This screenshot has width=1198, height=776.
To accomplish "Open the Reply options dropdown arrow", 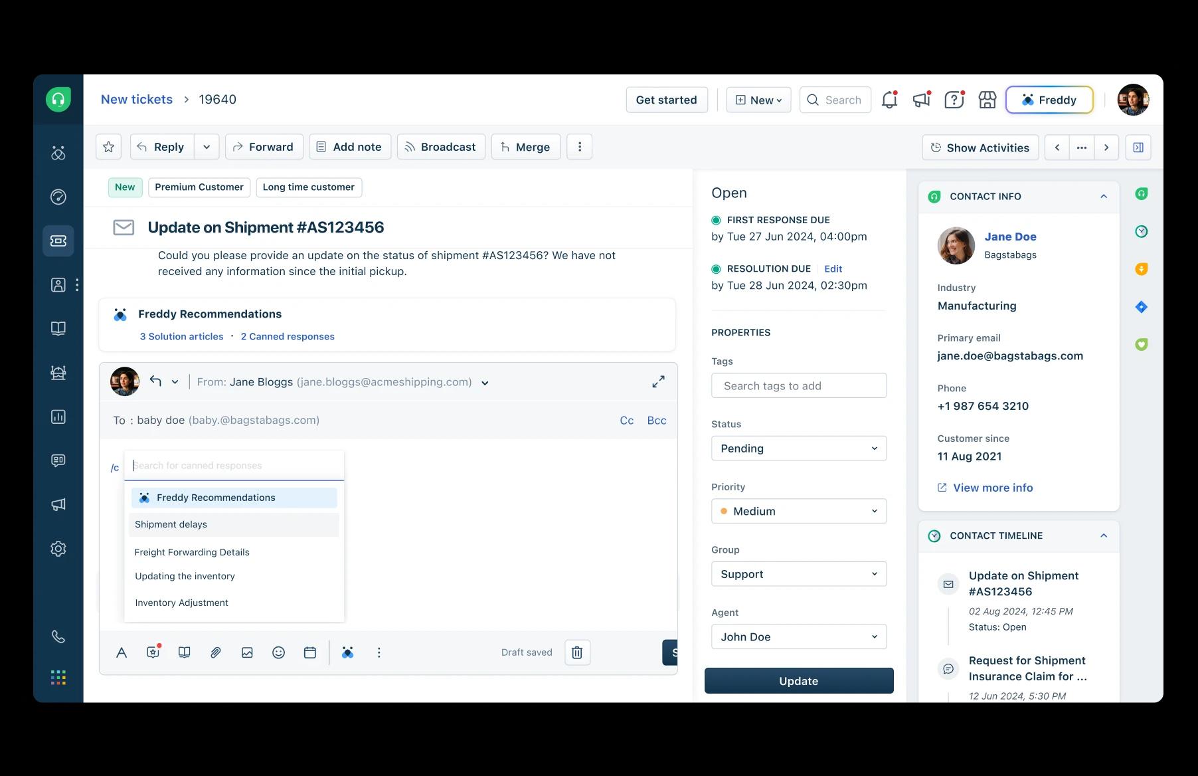I will [x=207, y=147].
